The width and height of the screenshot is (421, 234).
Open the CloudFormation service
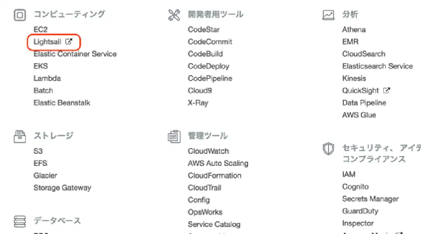click(x=215, y=176)
